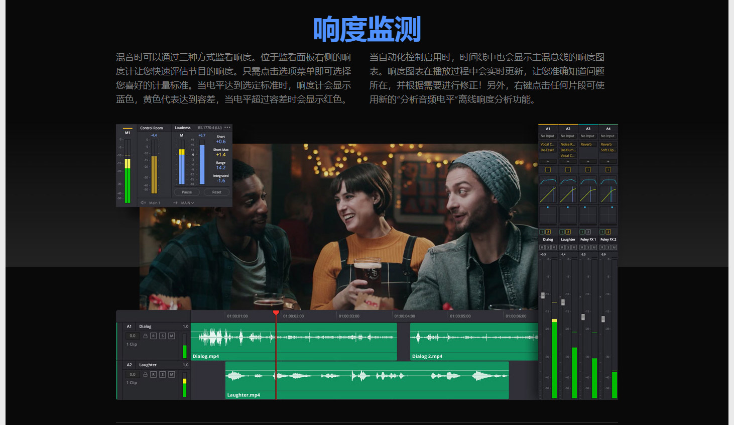The height and width of the screenshot is (425, 734).
Task: Open the No Input selector on channel A4
Action: coord(607,136)
